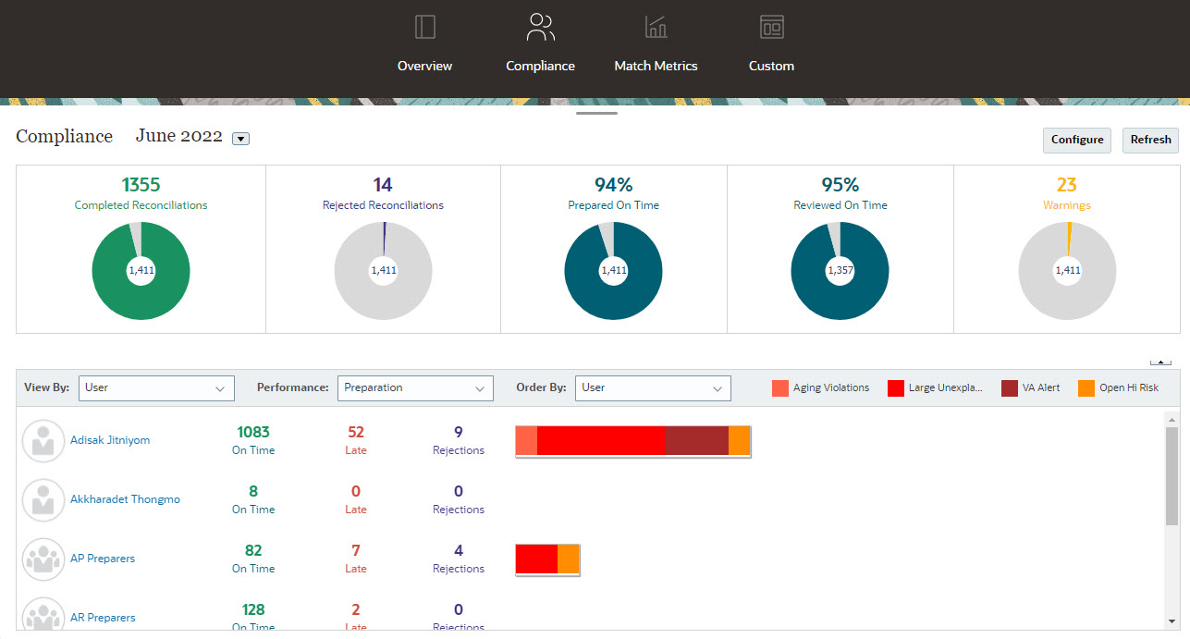Click Akkharadet Thongmo's avatar picture
This screenshot has height=639, width=1190.
point(43,499)
